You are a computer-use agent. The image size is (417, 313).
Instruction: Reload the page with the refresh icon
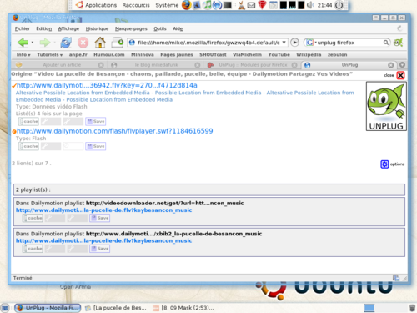pyautogui.click(x=66, y=43)
